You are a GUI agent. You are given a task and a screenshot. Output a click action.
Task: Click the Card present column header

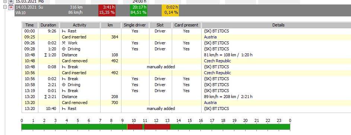coord(186,25)
